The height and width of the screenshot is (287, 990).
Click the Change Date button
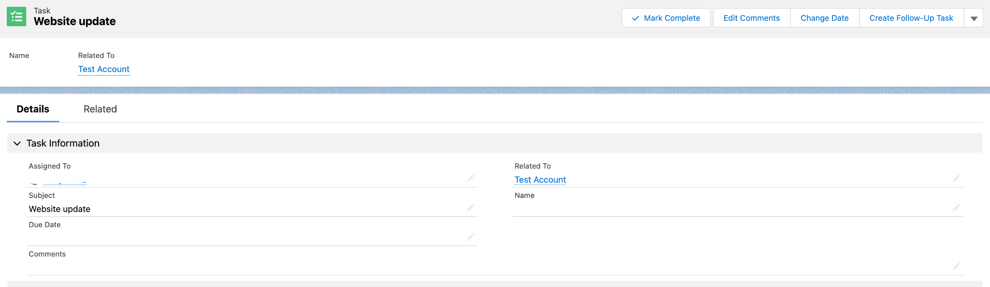pos(824,18)
